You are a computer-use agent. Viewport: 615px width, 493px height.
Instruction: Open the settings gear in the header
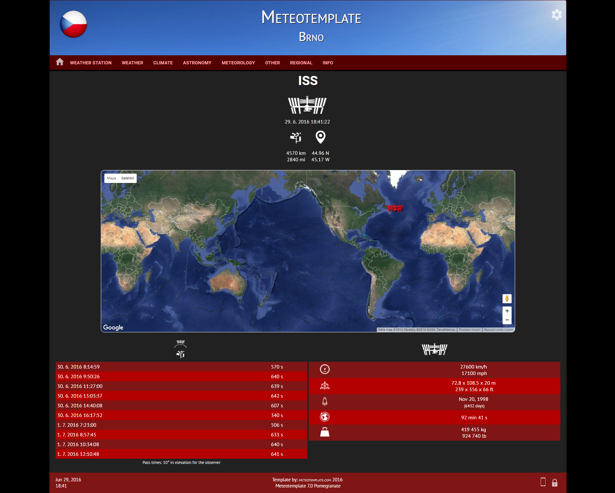[557, 14]
